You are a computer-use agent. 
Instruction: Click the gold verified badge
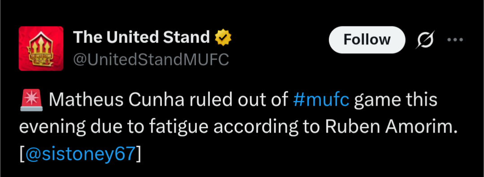[x=223, y=38]
